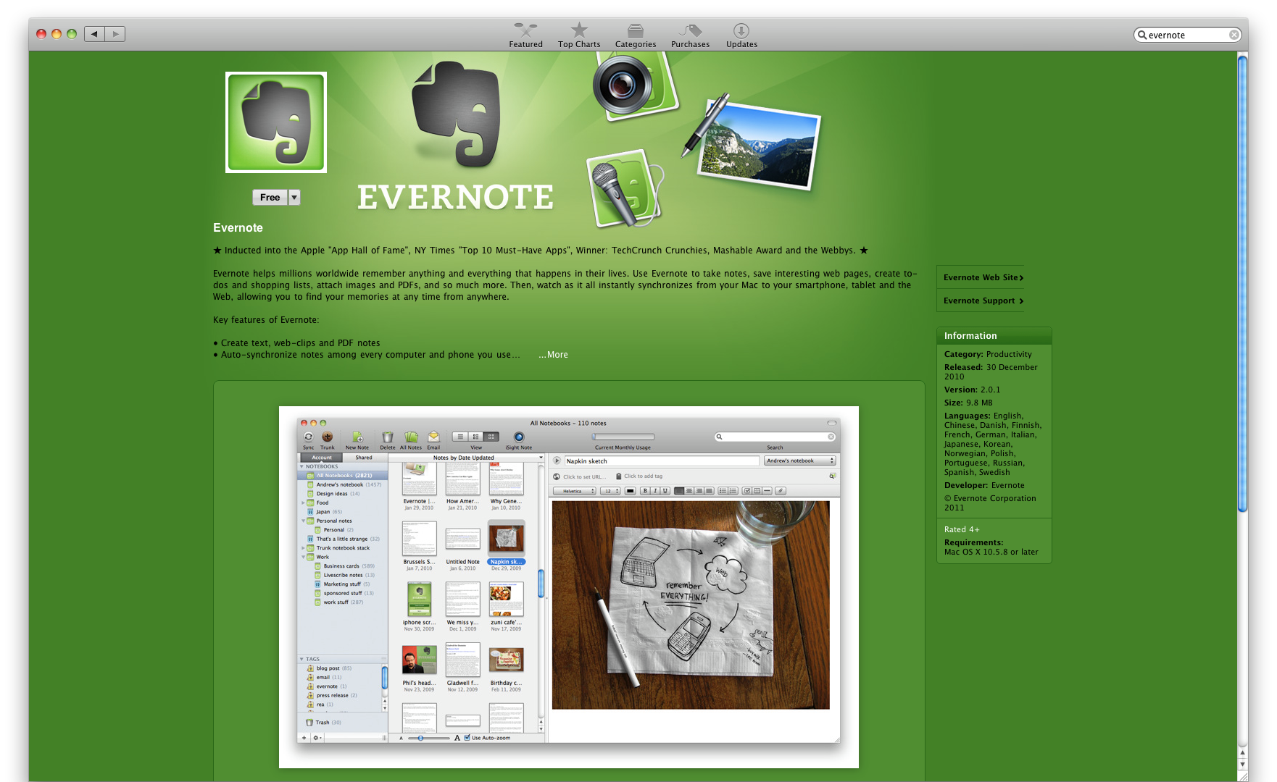This screenshot has width=1277, height=782.
Task: Open the Purchases section
Action: (690, 35)
